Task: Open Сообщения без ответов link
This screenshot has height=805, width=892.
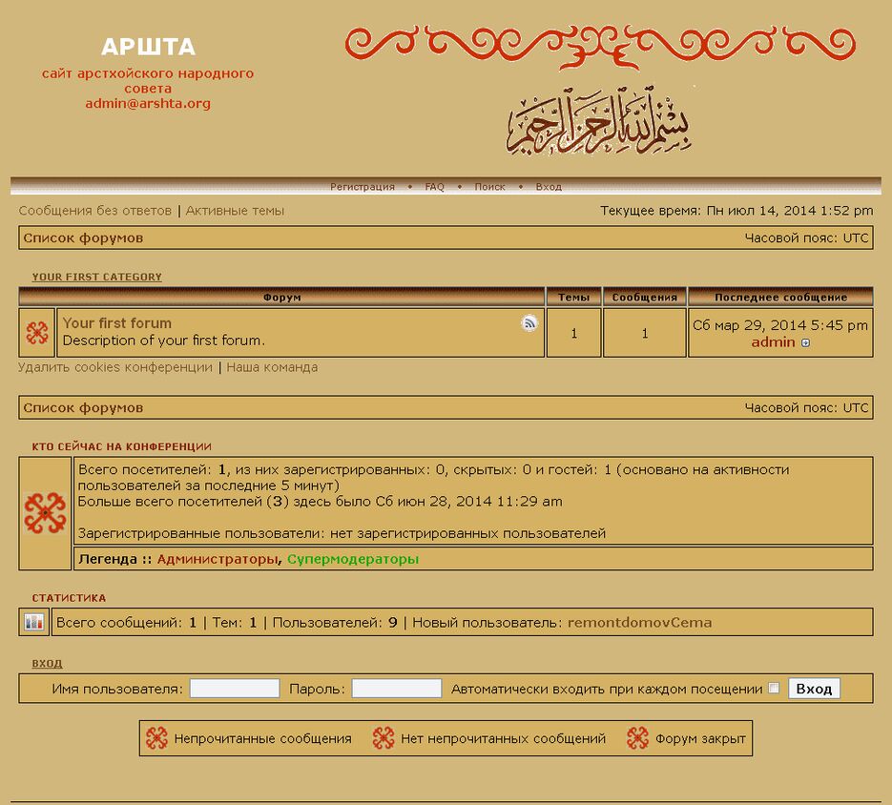Action: (95, 211)
